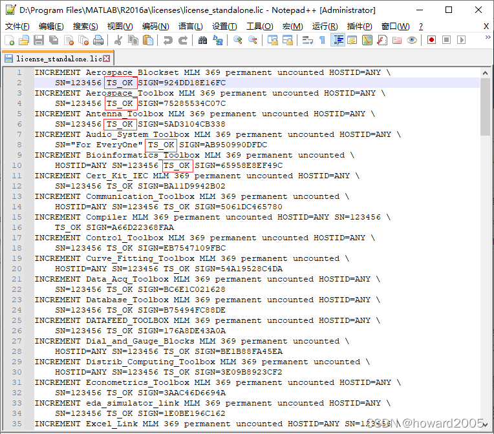
Task: Toggle the monitoring eye icon
Action: (x=412, y=40)
